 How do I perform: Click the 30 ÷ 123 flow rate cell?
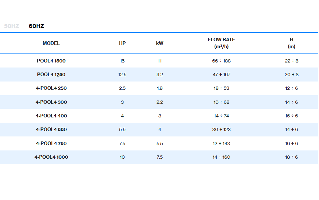coord(221,130)
